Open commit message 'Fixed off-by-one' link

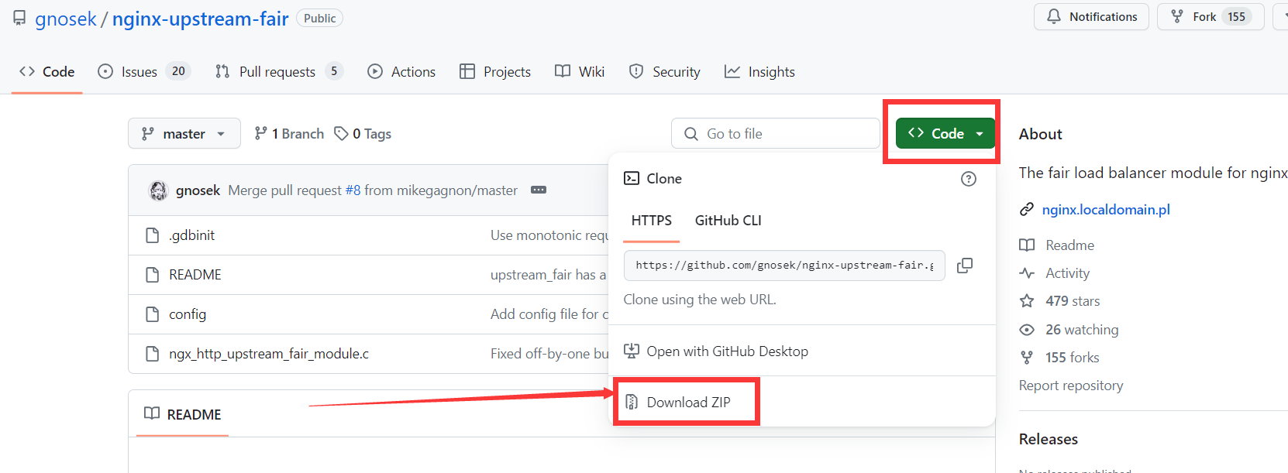pyautogui.click(x=549, y=354)
